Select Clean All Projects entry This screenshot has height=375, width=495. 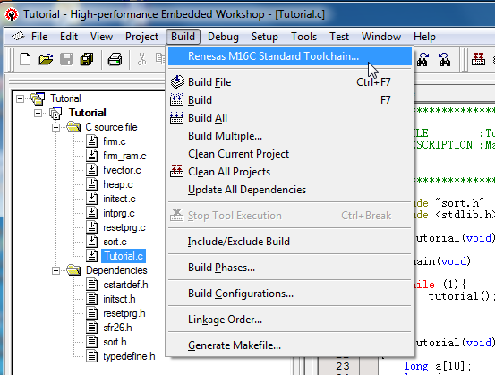(x=290, y=172)
